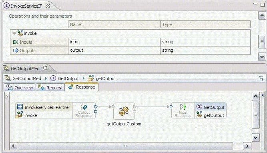Close the InvokeServiceIF editor tab
The image size is (267, 153).
(x=48, y=6)
